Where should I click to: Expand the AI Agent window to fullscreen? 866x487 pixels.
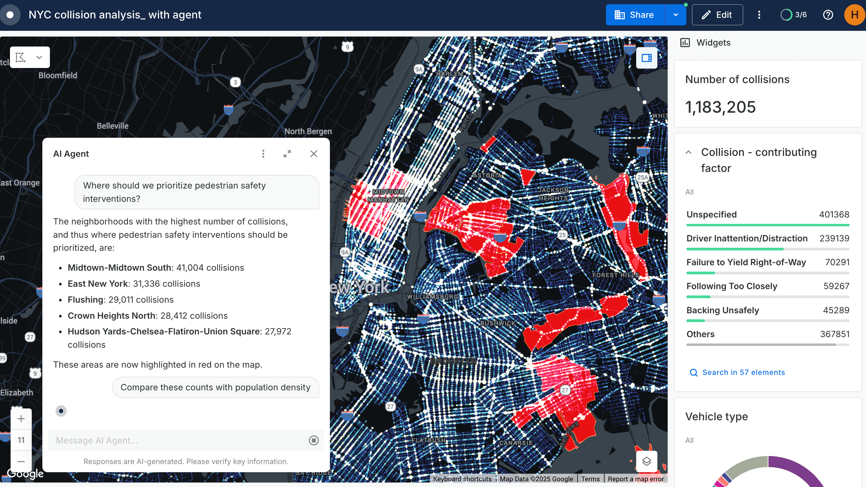pyautogui.click(x=288, y=153)
